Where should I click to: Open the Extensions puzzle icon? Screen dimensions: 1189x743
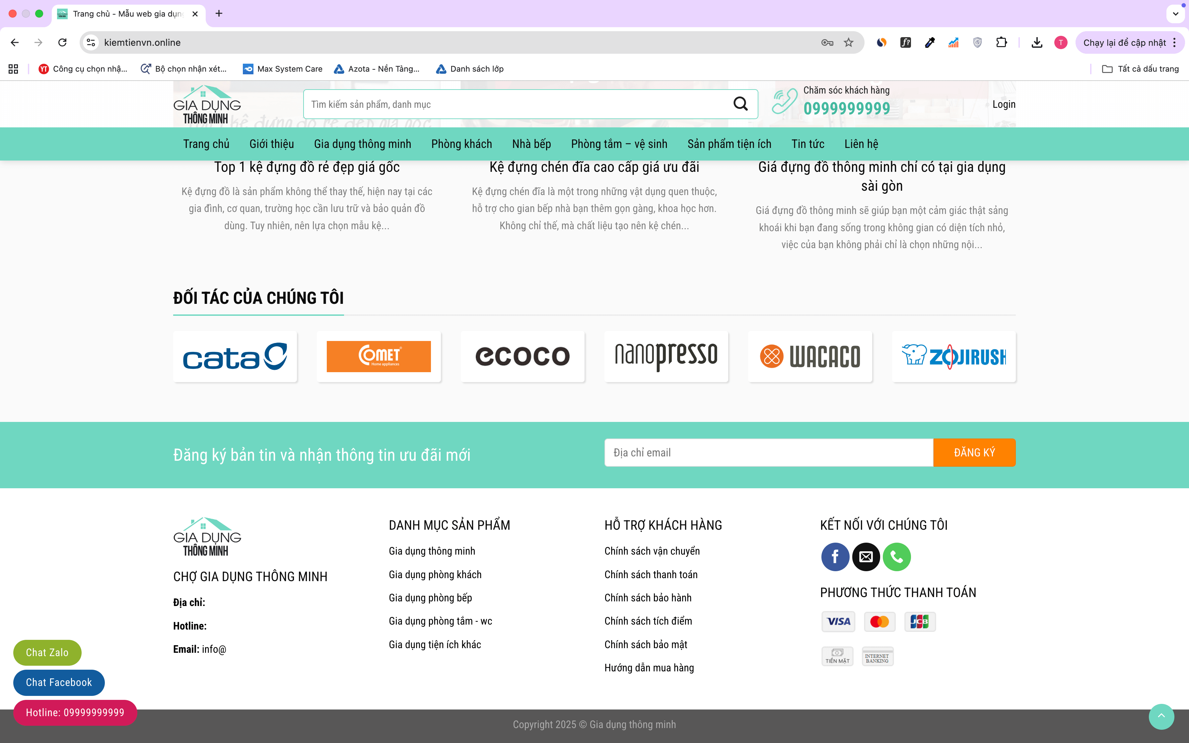1001,43
